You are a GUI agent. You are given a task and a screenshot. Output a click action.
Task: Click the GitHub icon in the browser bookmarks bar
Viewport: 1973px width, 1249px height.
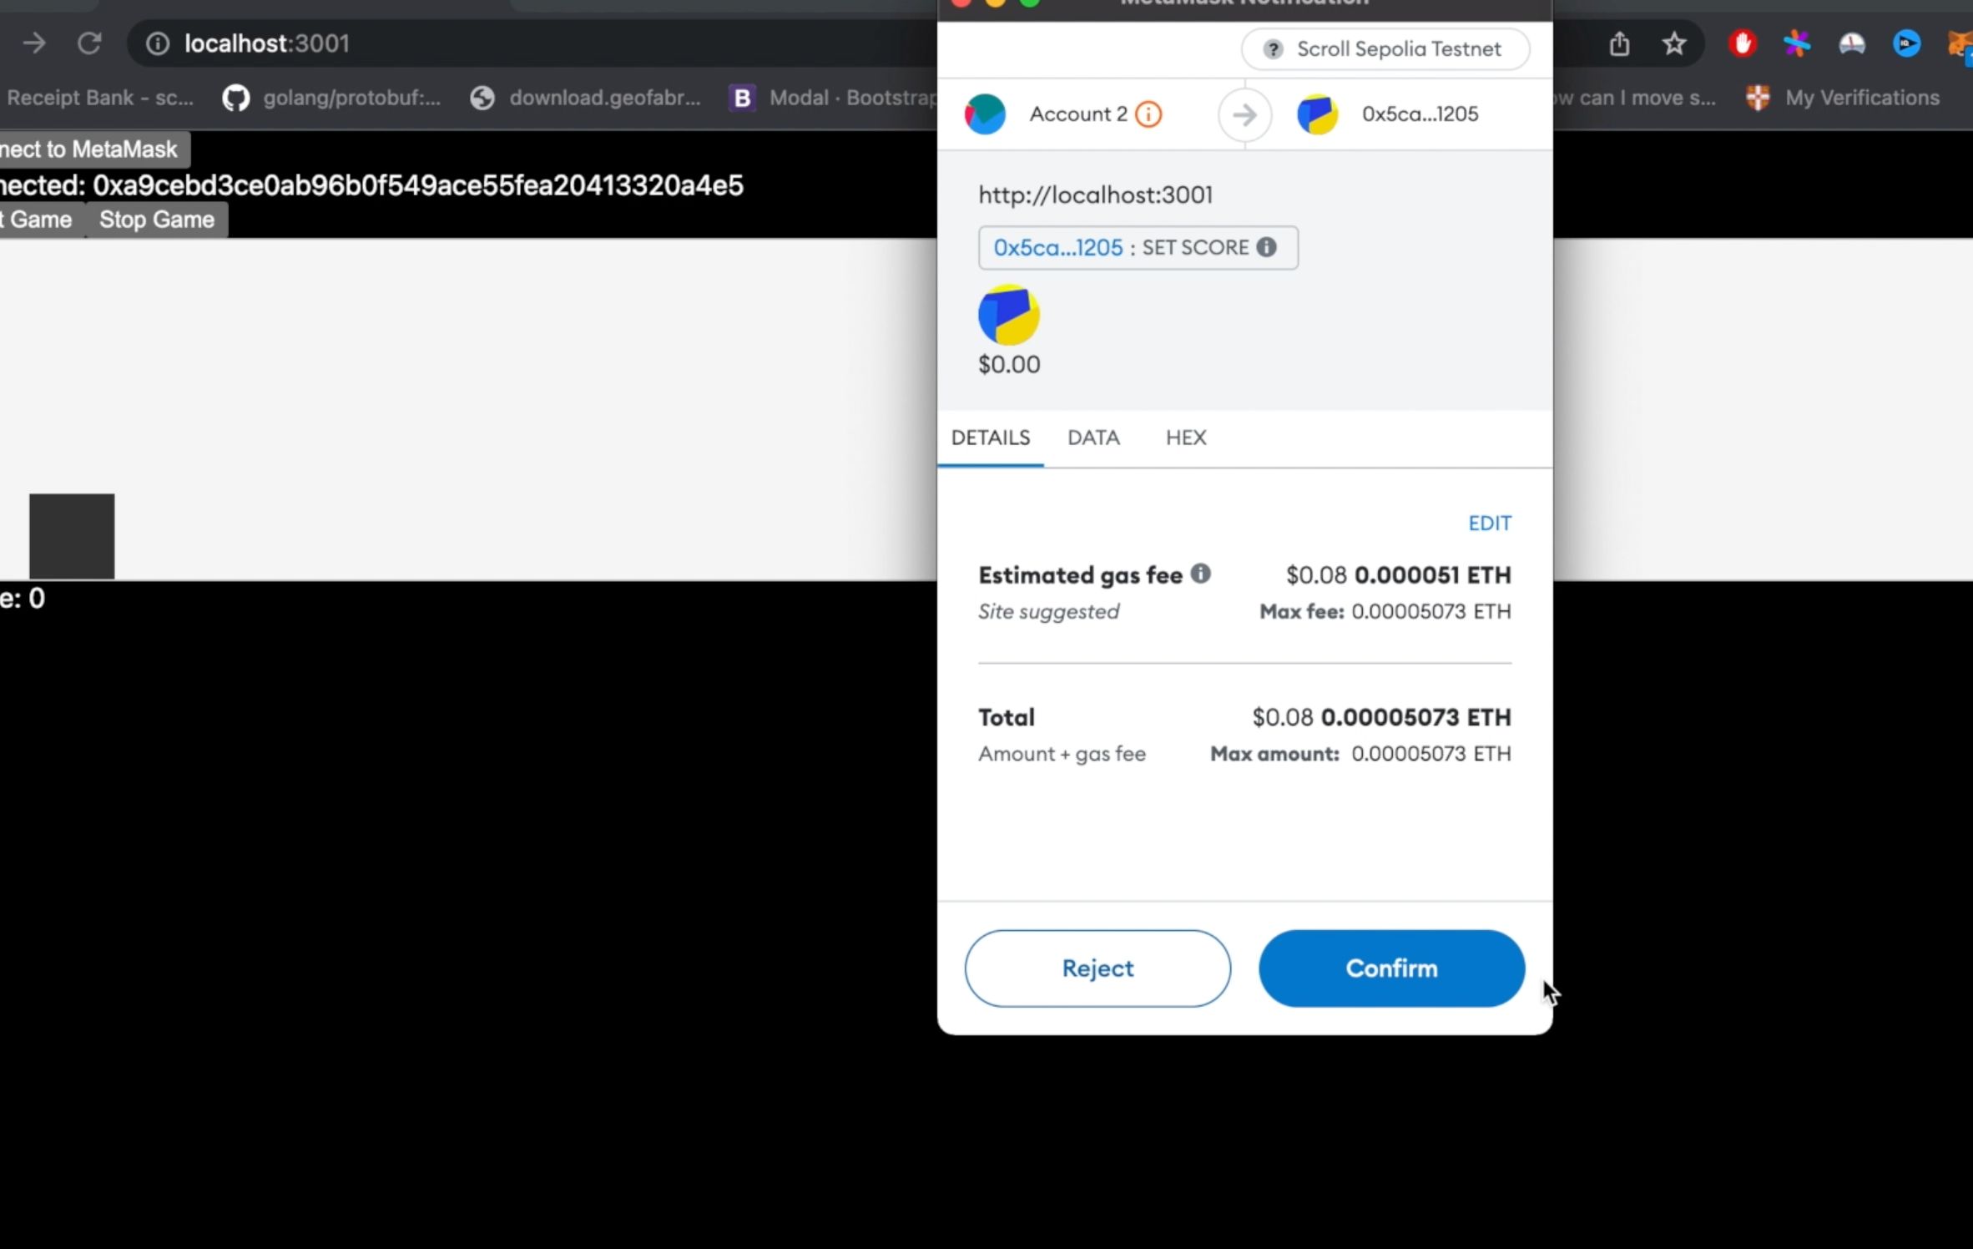(x=236, y=96)
